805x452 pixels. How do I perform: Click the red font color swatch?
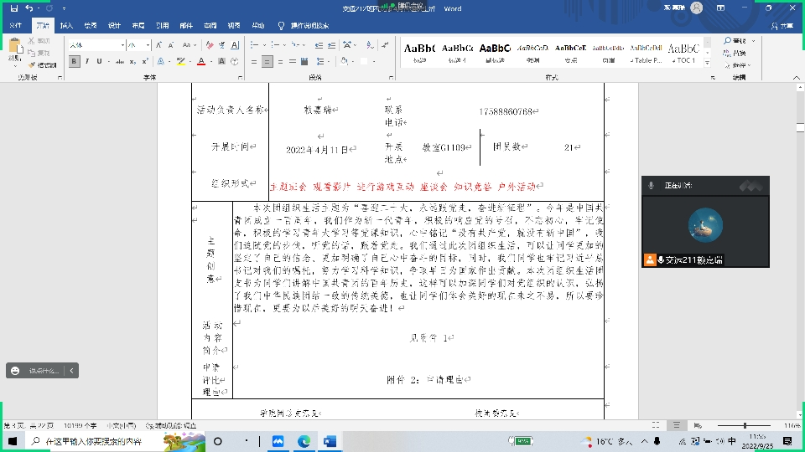[201, 61]
